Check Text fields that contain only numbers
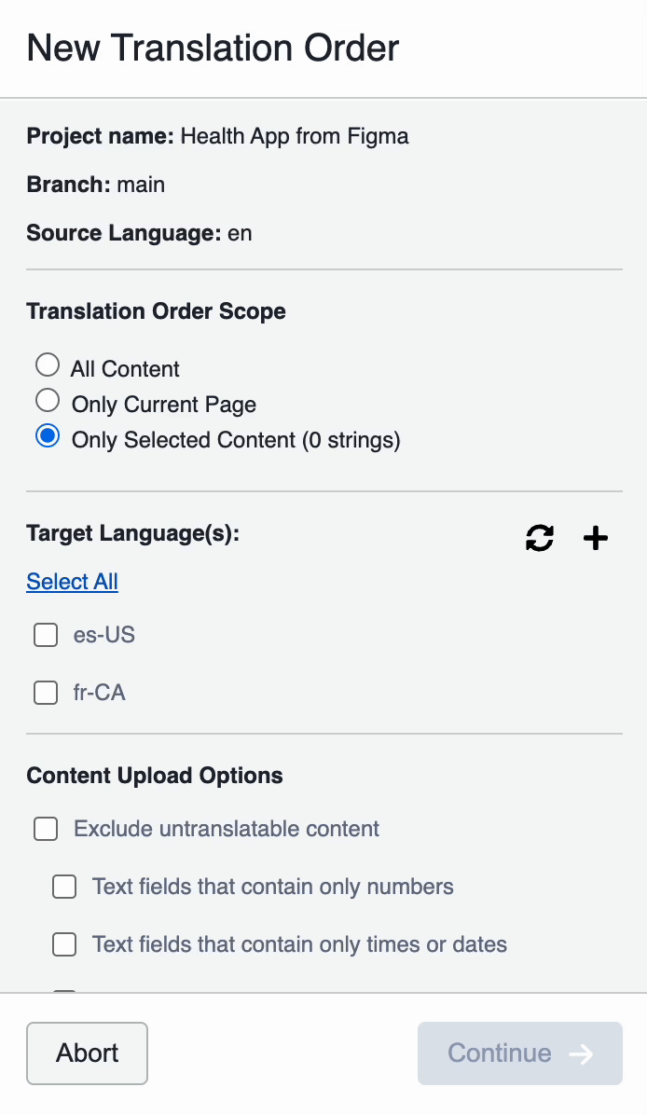The image size is (647, 1115). (x=64, y=886)
